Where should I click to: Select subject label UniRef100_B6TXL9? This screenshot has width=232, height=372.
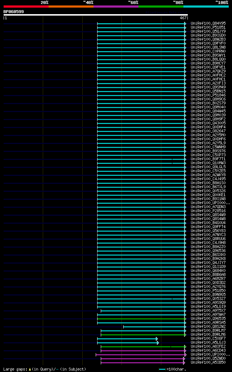tap(208, 187)
